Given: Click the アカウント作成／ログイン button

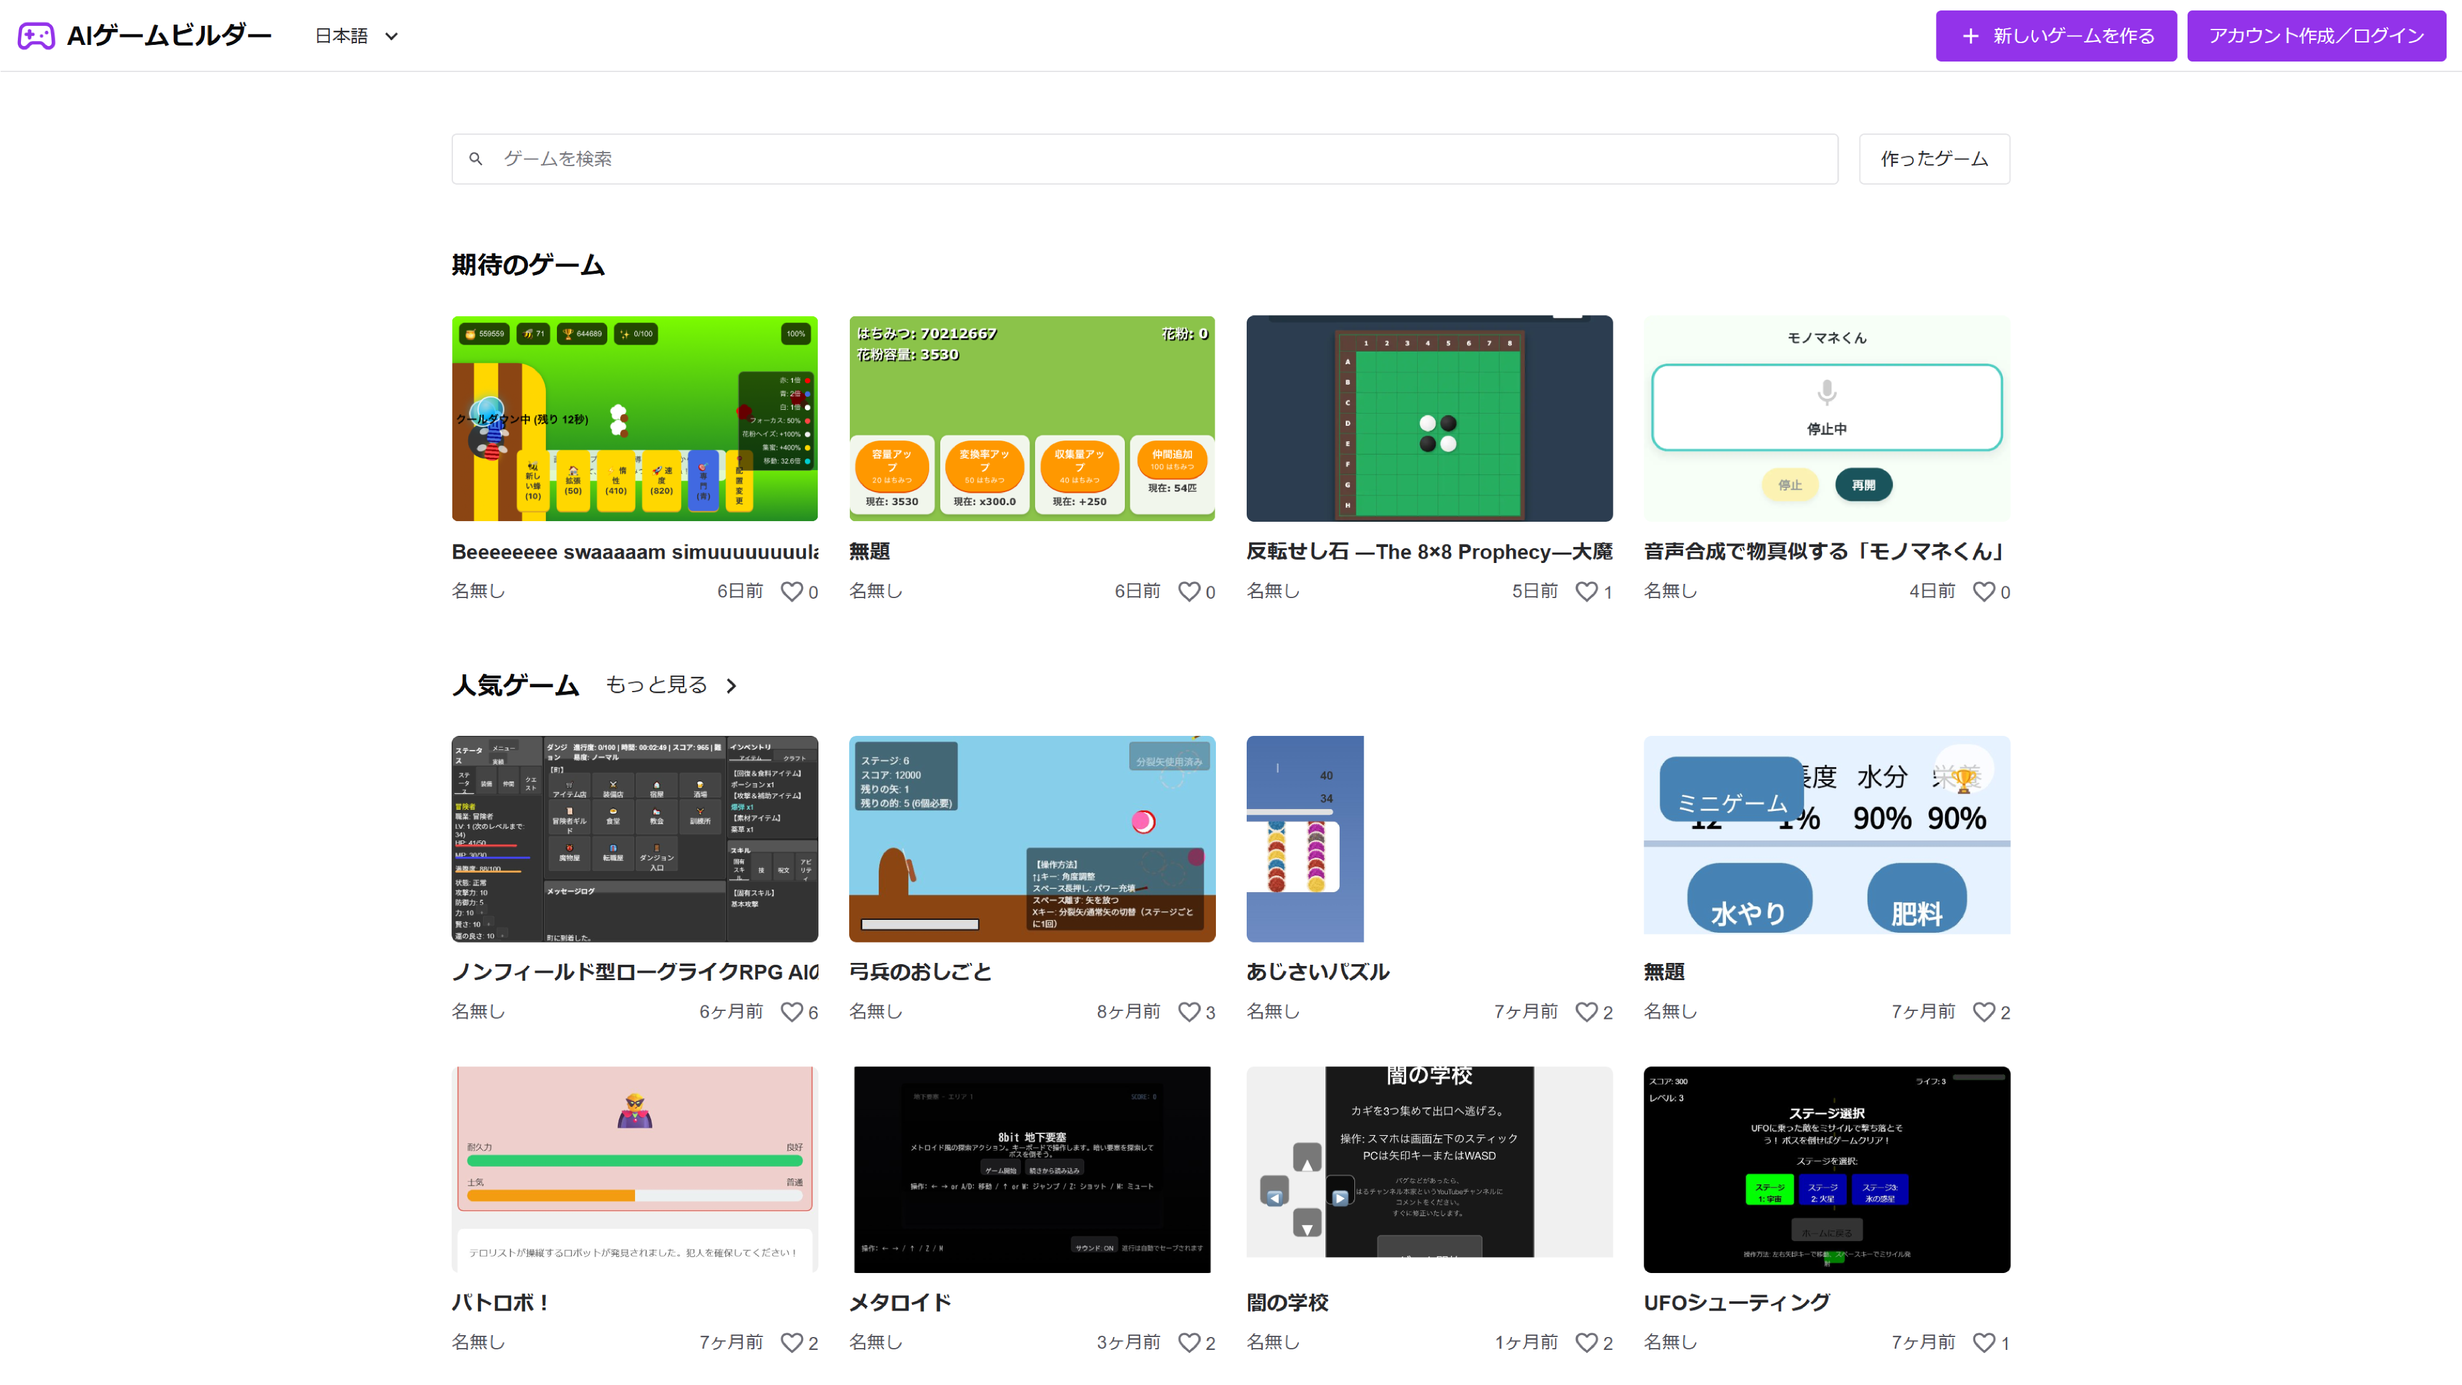Looking at the screenshot, I should click(x=2316, y=36).
